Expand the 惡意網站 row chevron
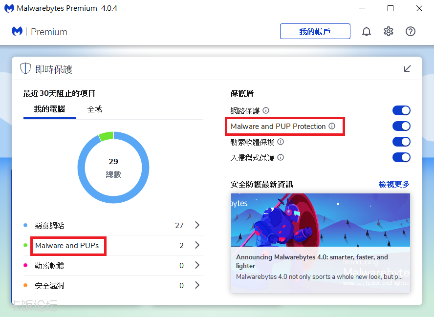This screenshot has height=317, width=434. pos(197,225)
